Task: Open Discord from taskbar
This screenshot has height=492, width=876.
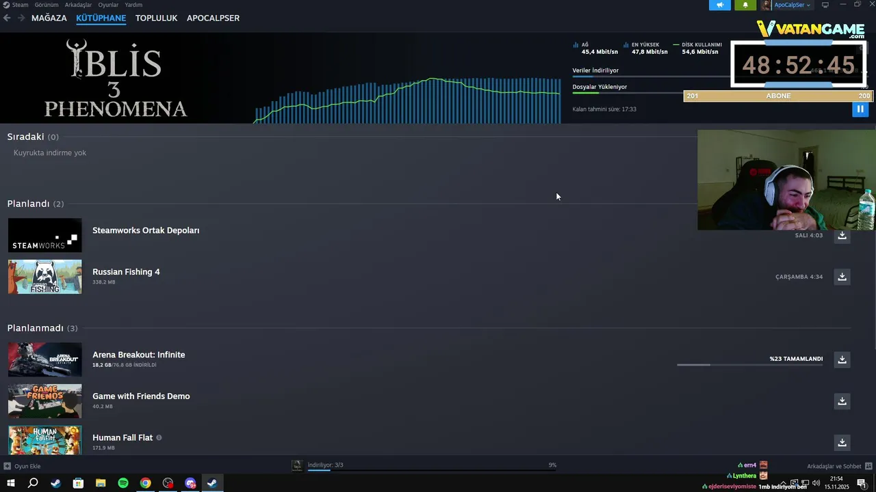Action: [x=190, y=483]
